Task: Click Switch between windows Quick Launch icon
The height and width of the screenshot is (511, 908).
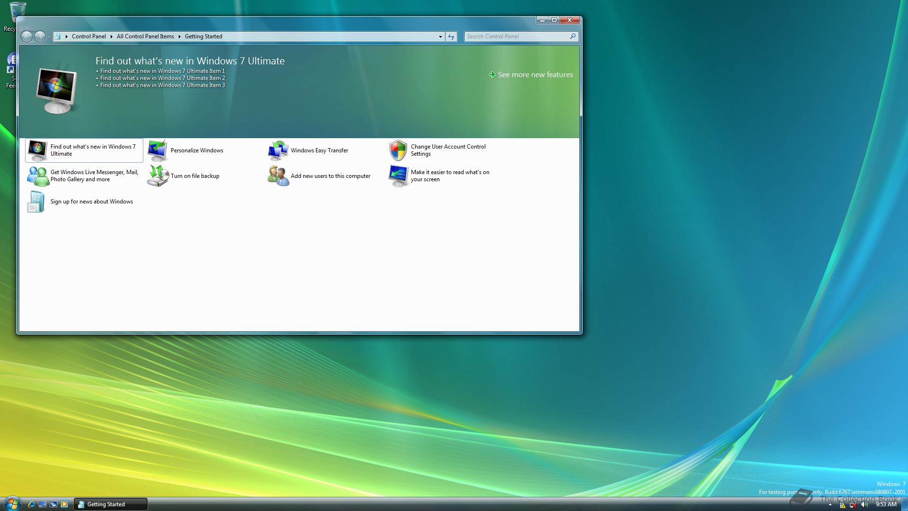Action: click(53, 504)
